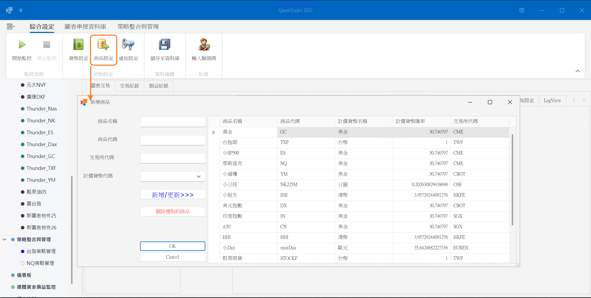The height and width of the screenshot is (298, 591).
Task: Switch to the 圖表串接資料庫 ribbon tab
Action: [x=85, y=26]
